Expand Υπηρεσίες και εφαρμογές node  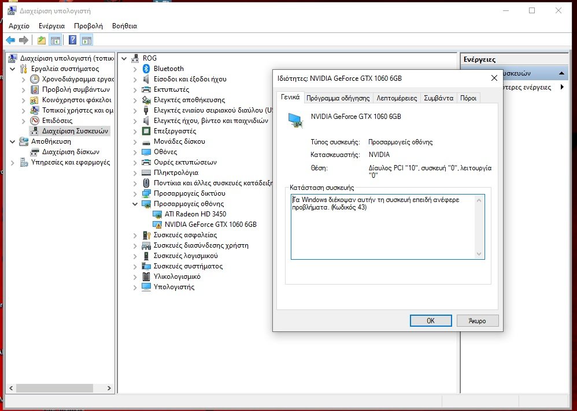pos(13,162)
